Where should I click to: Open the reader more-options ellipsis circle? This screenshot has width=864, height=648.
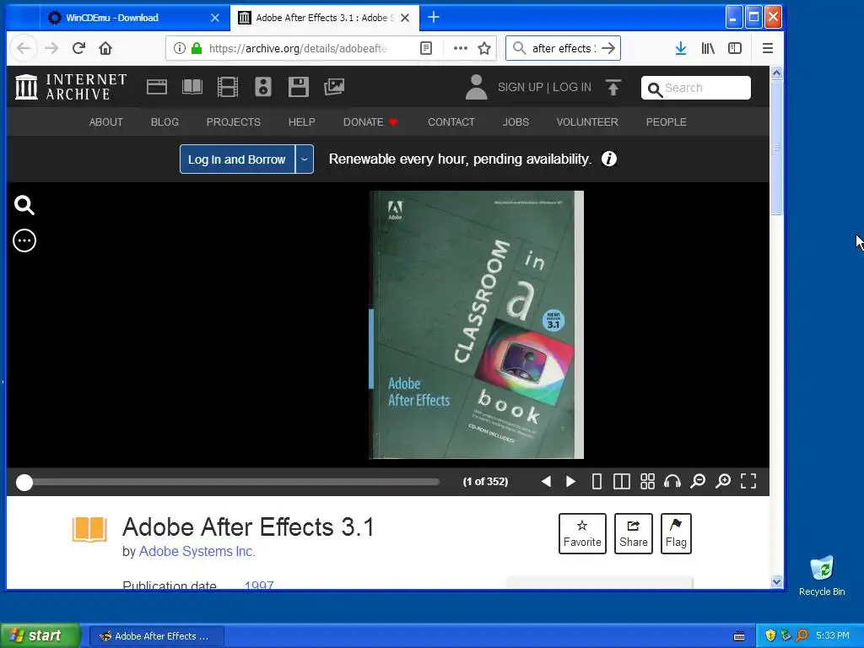click(24, 240)
